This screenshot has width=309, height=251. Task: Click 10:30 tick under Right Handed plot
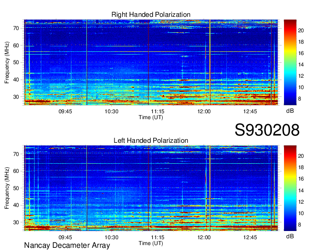click(111, 111)
